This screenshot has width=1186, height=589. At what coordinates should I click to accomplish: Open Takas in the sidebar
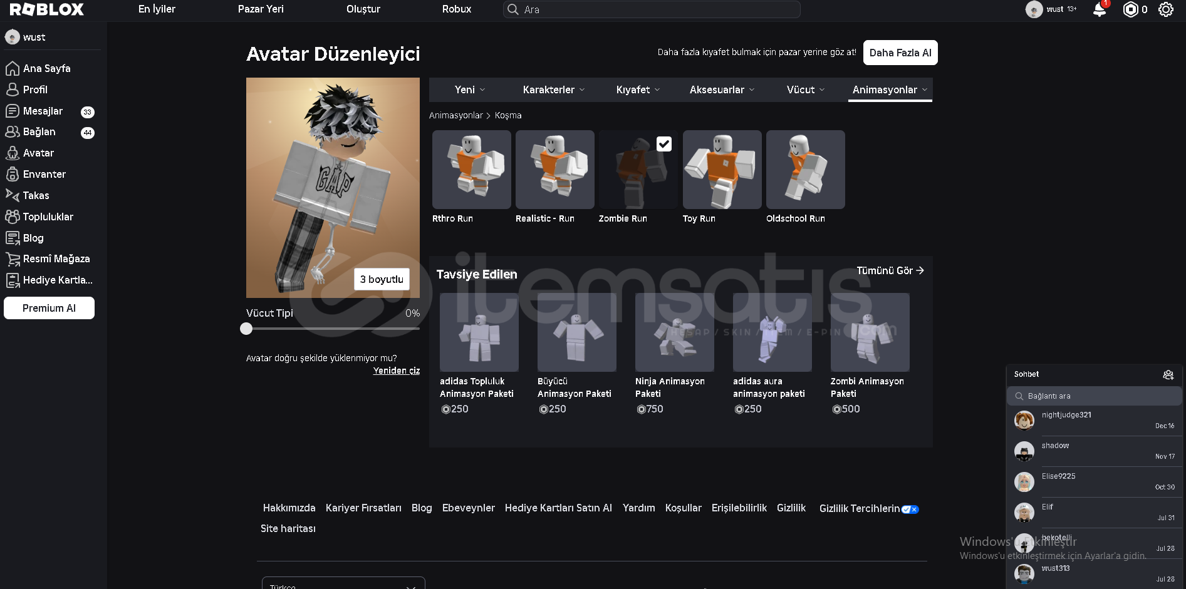[x=36, y=195]
